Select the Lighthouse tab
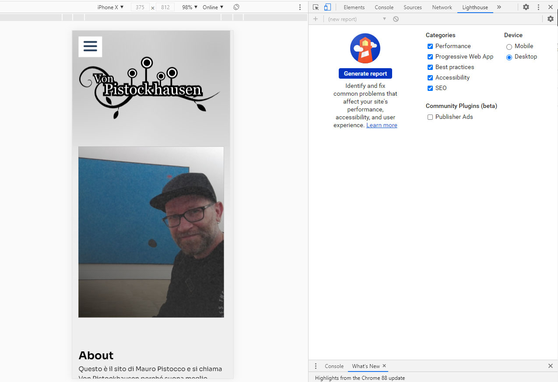 pyautogui.click(x=475, y=7)
